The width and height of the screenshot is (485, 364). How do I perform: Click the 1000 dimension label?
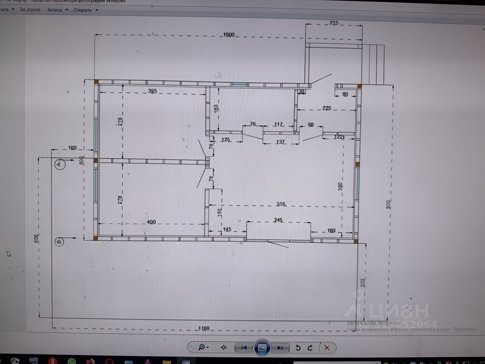pos(229,35)
